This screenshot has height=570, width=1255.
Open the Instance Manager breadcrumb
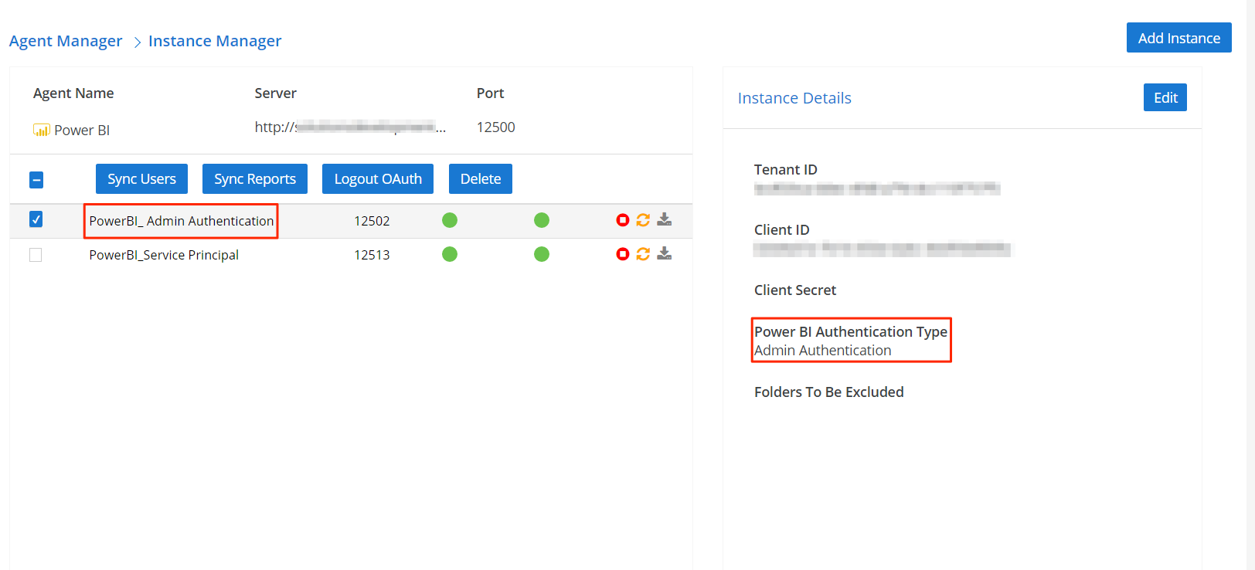(215, 41)
